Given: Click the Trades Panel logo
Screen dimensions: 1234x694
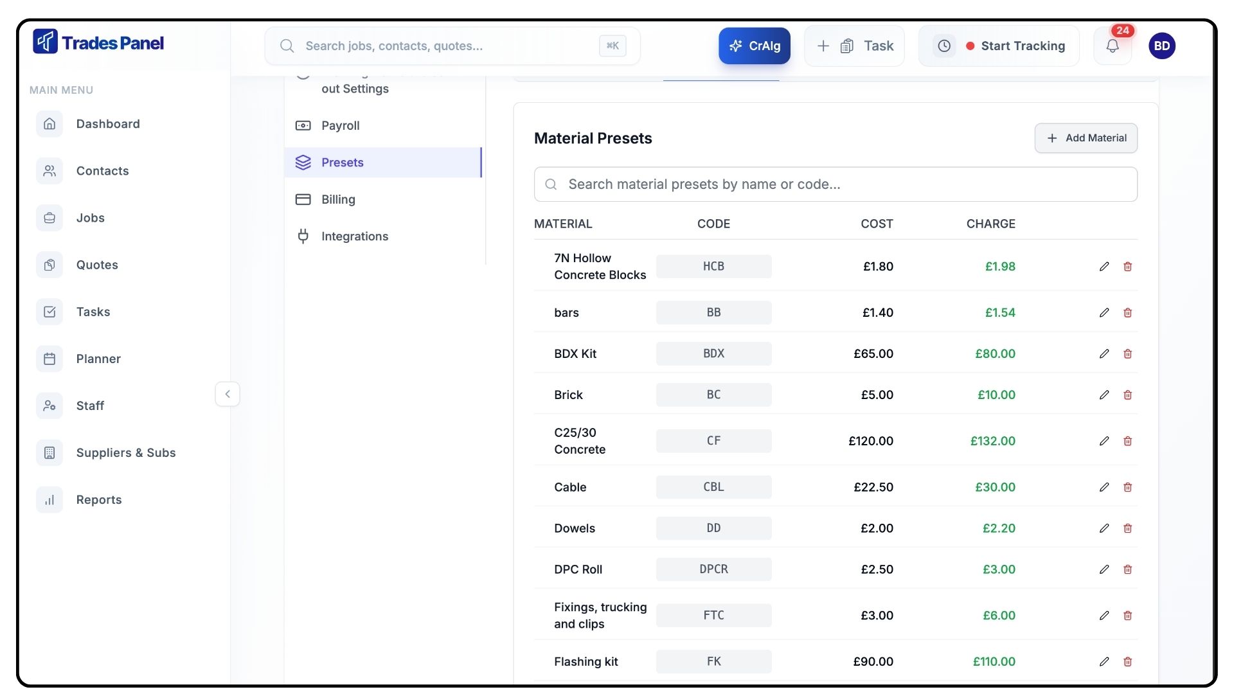Looking at the screenshot, I should (98, 42).
